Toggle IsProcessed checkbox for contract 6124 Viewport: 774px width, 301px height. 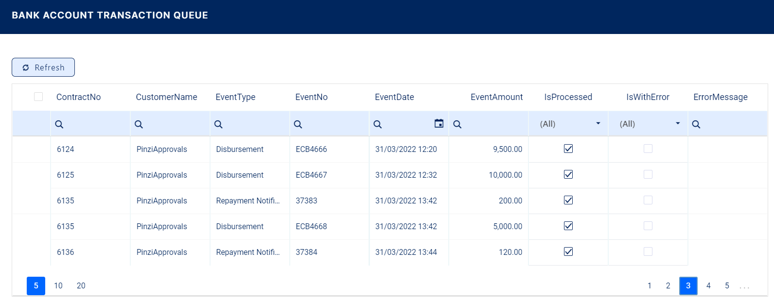[568, 149]
